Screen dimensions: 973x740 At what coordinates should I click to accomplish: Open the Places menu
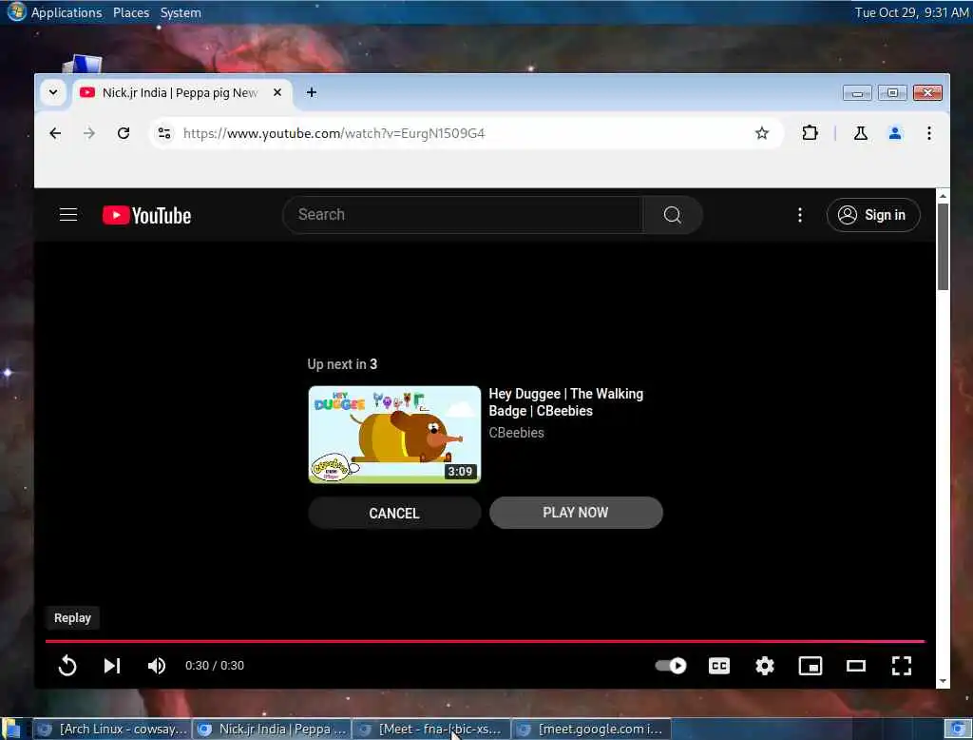pyautogui.click(x=131, y=12)
